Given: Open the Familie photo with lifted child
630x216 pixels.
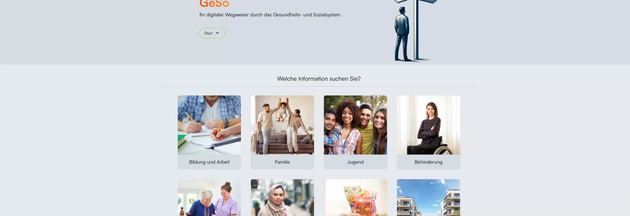Looking at the screenshot, I should [282, 125].
